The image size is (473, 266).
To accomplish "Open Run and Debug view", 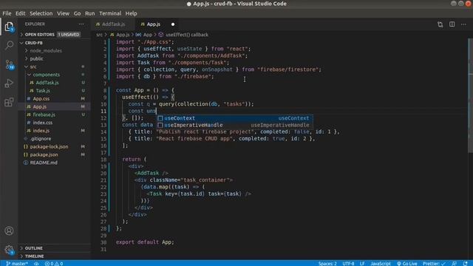I will (9, 83).
